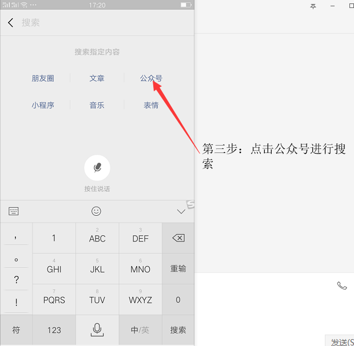This screenshot has width=354, height=346.
Task: Tap the 重输 re-enter key
Action: coord(178,268)
